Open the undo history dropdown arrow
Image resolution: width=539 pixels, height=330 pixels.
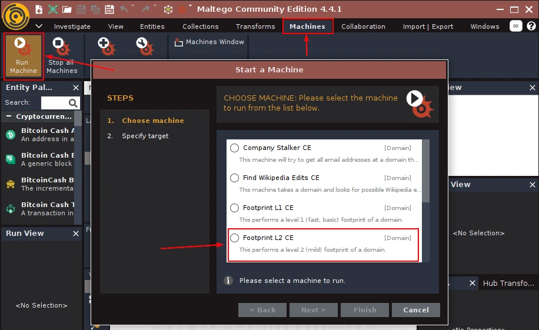tap(133, 6)
